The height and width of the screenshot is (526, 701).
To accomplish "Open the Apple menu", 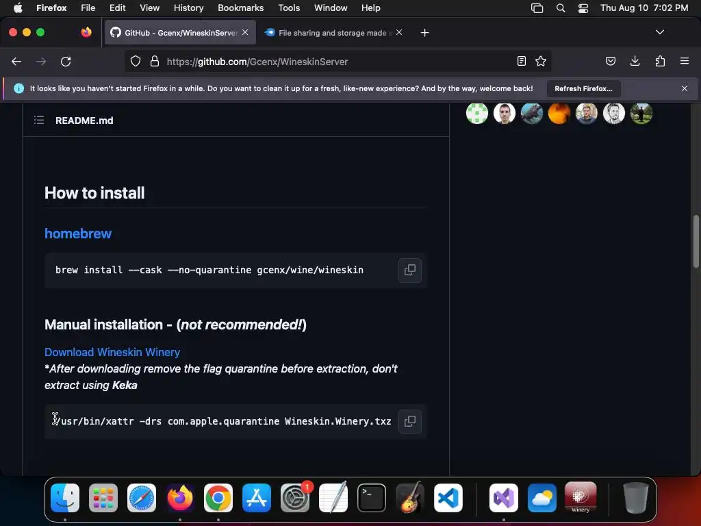I will [x=18, y=8].
